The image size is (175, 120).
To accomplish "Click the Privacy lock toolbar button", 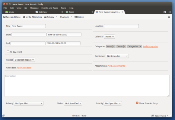I will click(x=49, y=17).
